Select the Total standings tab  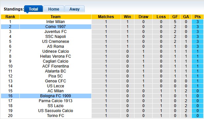tap(33, 9)
